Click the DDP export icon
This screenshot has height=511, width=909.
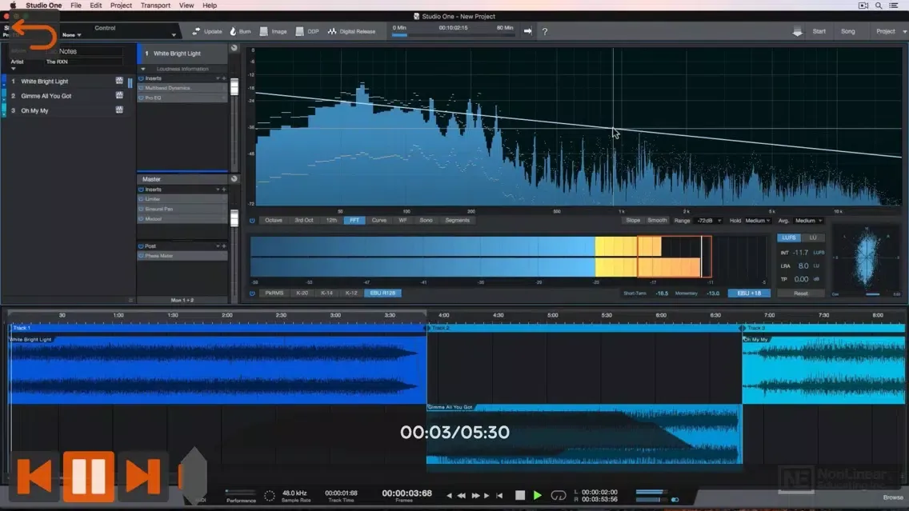click(300, 31)
